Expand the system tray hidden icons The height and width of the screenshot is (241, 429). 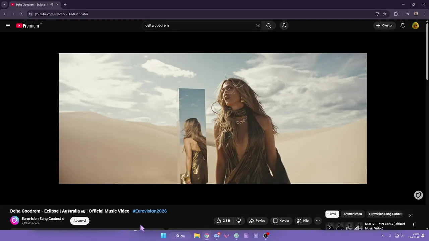point(383,236)
